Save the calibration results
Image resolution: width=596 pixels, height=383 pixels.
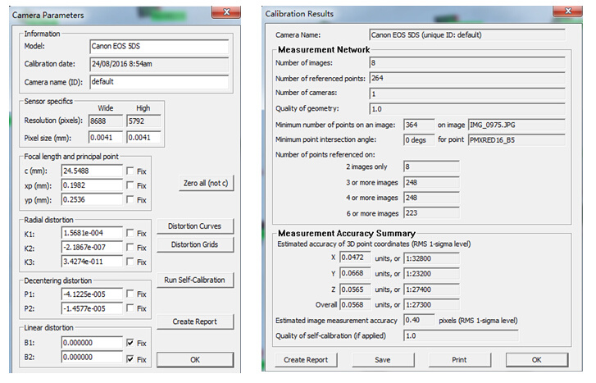pos(382,359)
